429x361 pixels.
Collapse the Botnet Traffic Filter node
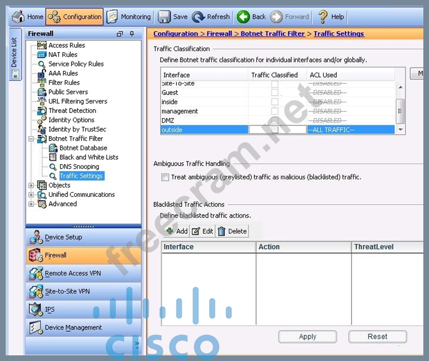click(31, 138)
